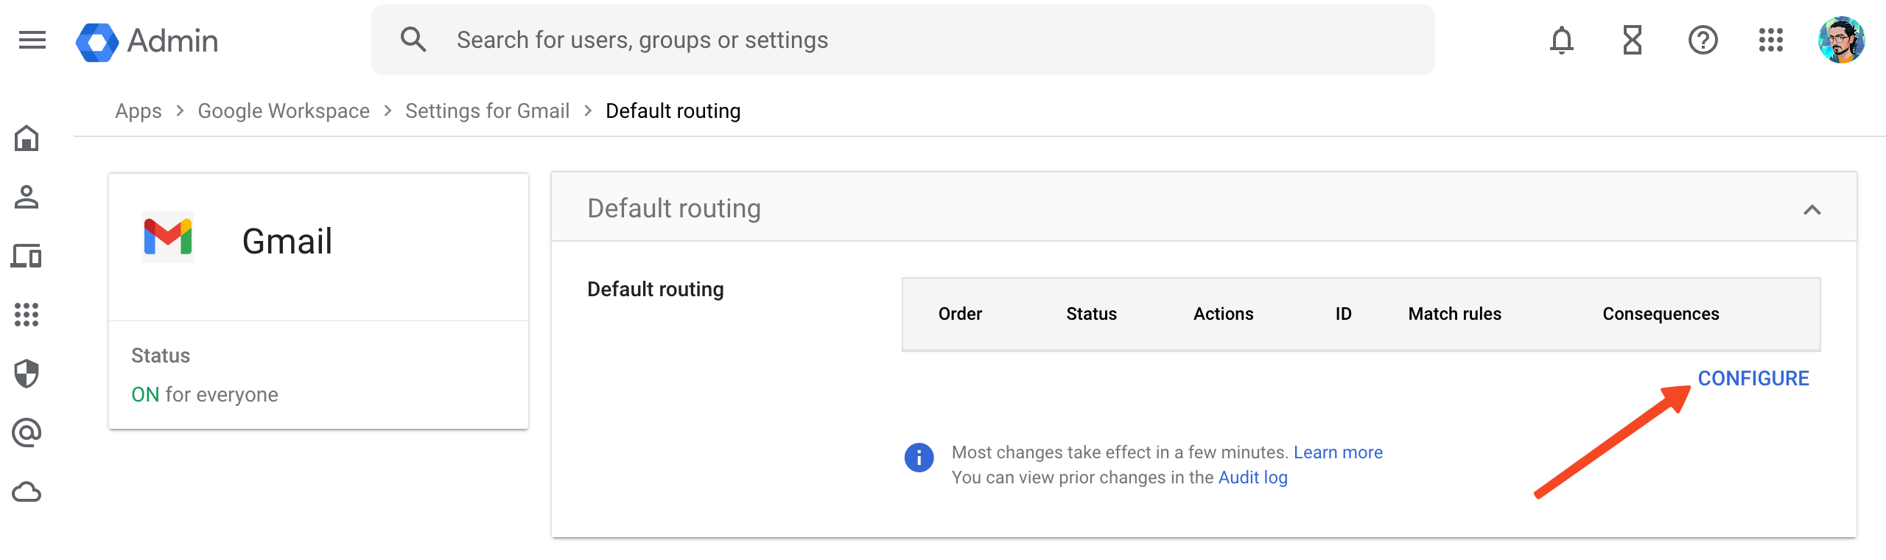Go to Google Workspace breadcrumb
The width and height of the screenshot is (1886, 560).
click(284, 111)
